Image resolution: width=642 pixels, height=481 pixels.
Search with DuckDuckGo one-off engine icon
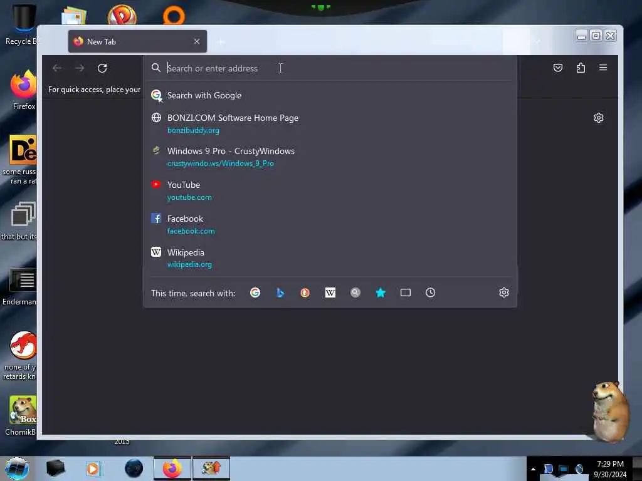[305, 292]
